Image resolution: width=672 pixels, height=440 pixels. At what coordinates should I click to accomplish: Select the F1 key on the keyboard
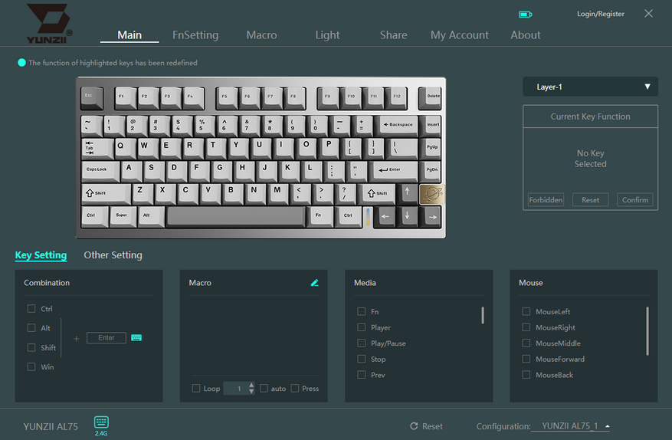[125, 97]
